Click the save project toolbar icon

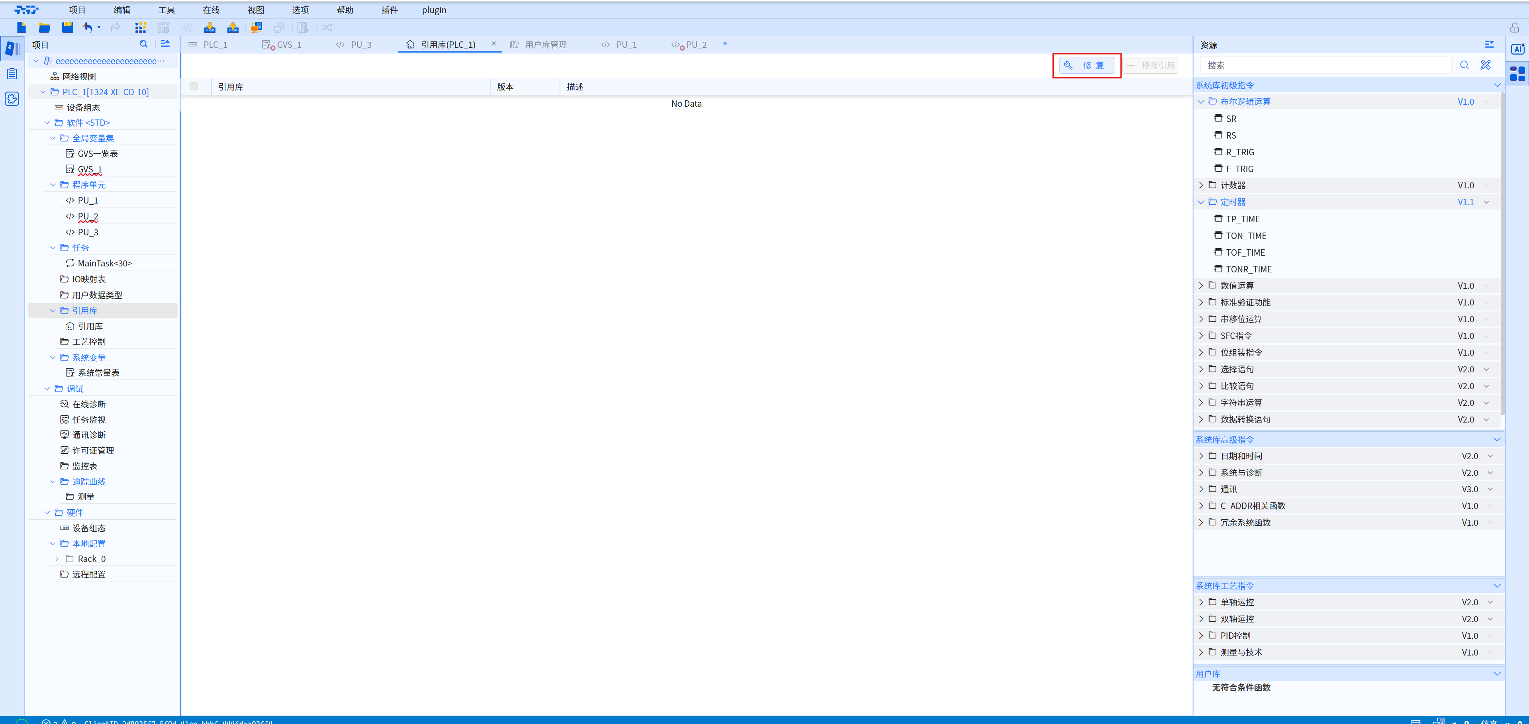pos(67,27)
